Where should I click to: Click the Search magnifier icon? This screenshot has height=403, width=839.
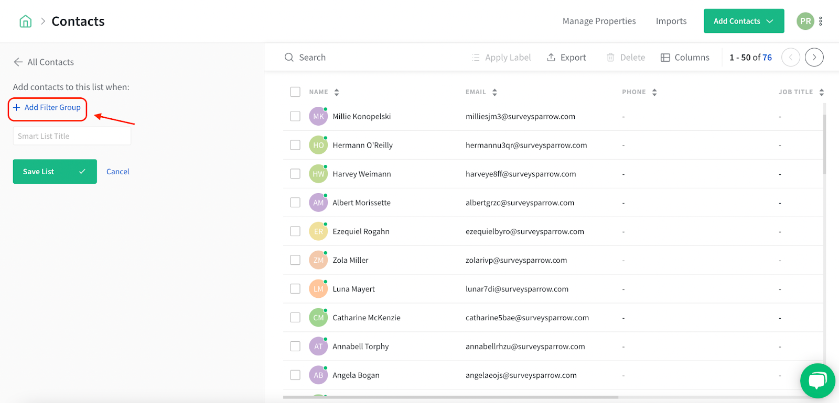pyautogui.click(x=289, y=58)
